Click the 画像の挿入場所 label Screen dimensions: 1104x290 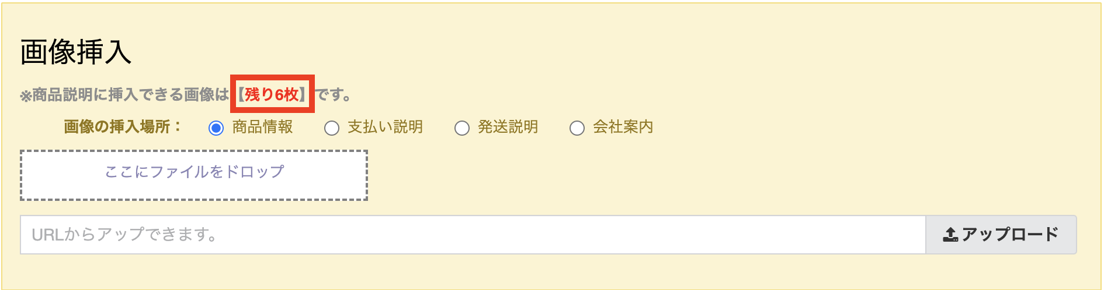(123, 127)
